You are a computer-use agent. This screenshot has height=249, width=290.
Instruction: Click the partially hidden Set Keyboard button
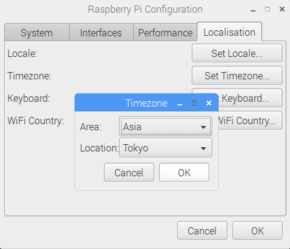tap(250, 98)
